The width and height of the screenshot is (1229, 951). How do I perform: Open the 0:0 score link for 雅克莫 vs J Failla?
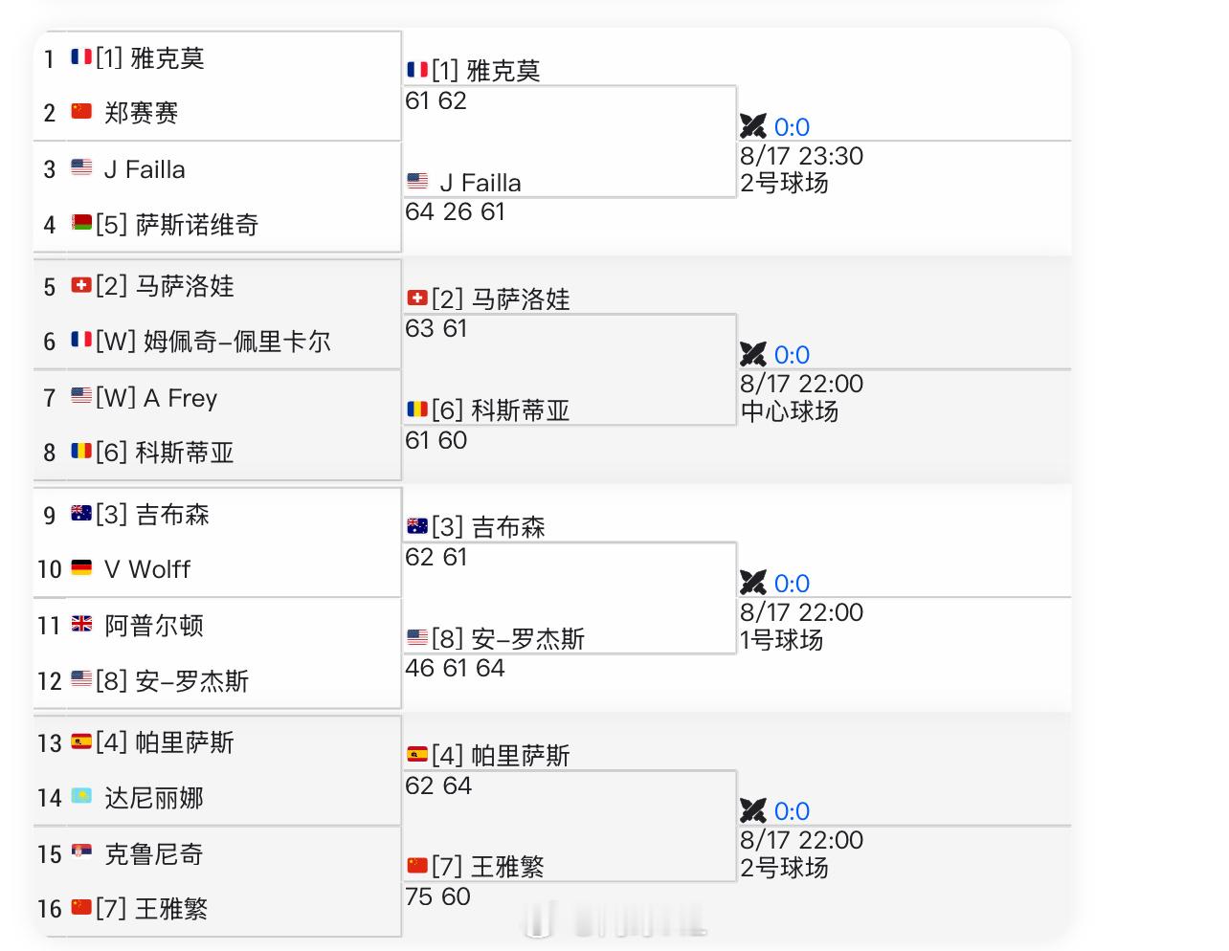(792, 127)
